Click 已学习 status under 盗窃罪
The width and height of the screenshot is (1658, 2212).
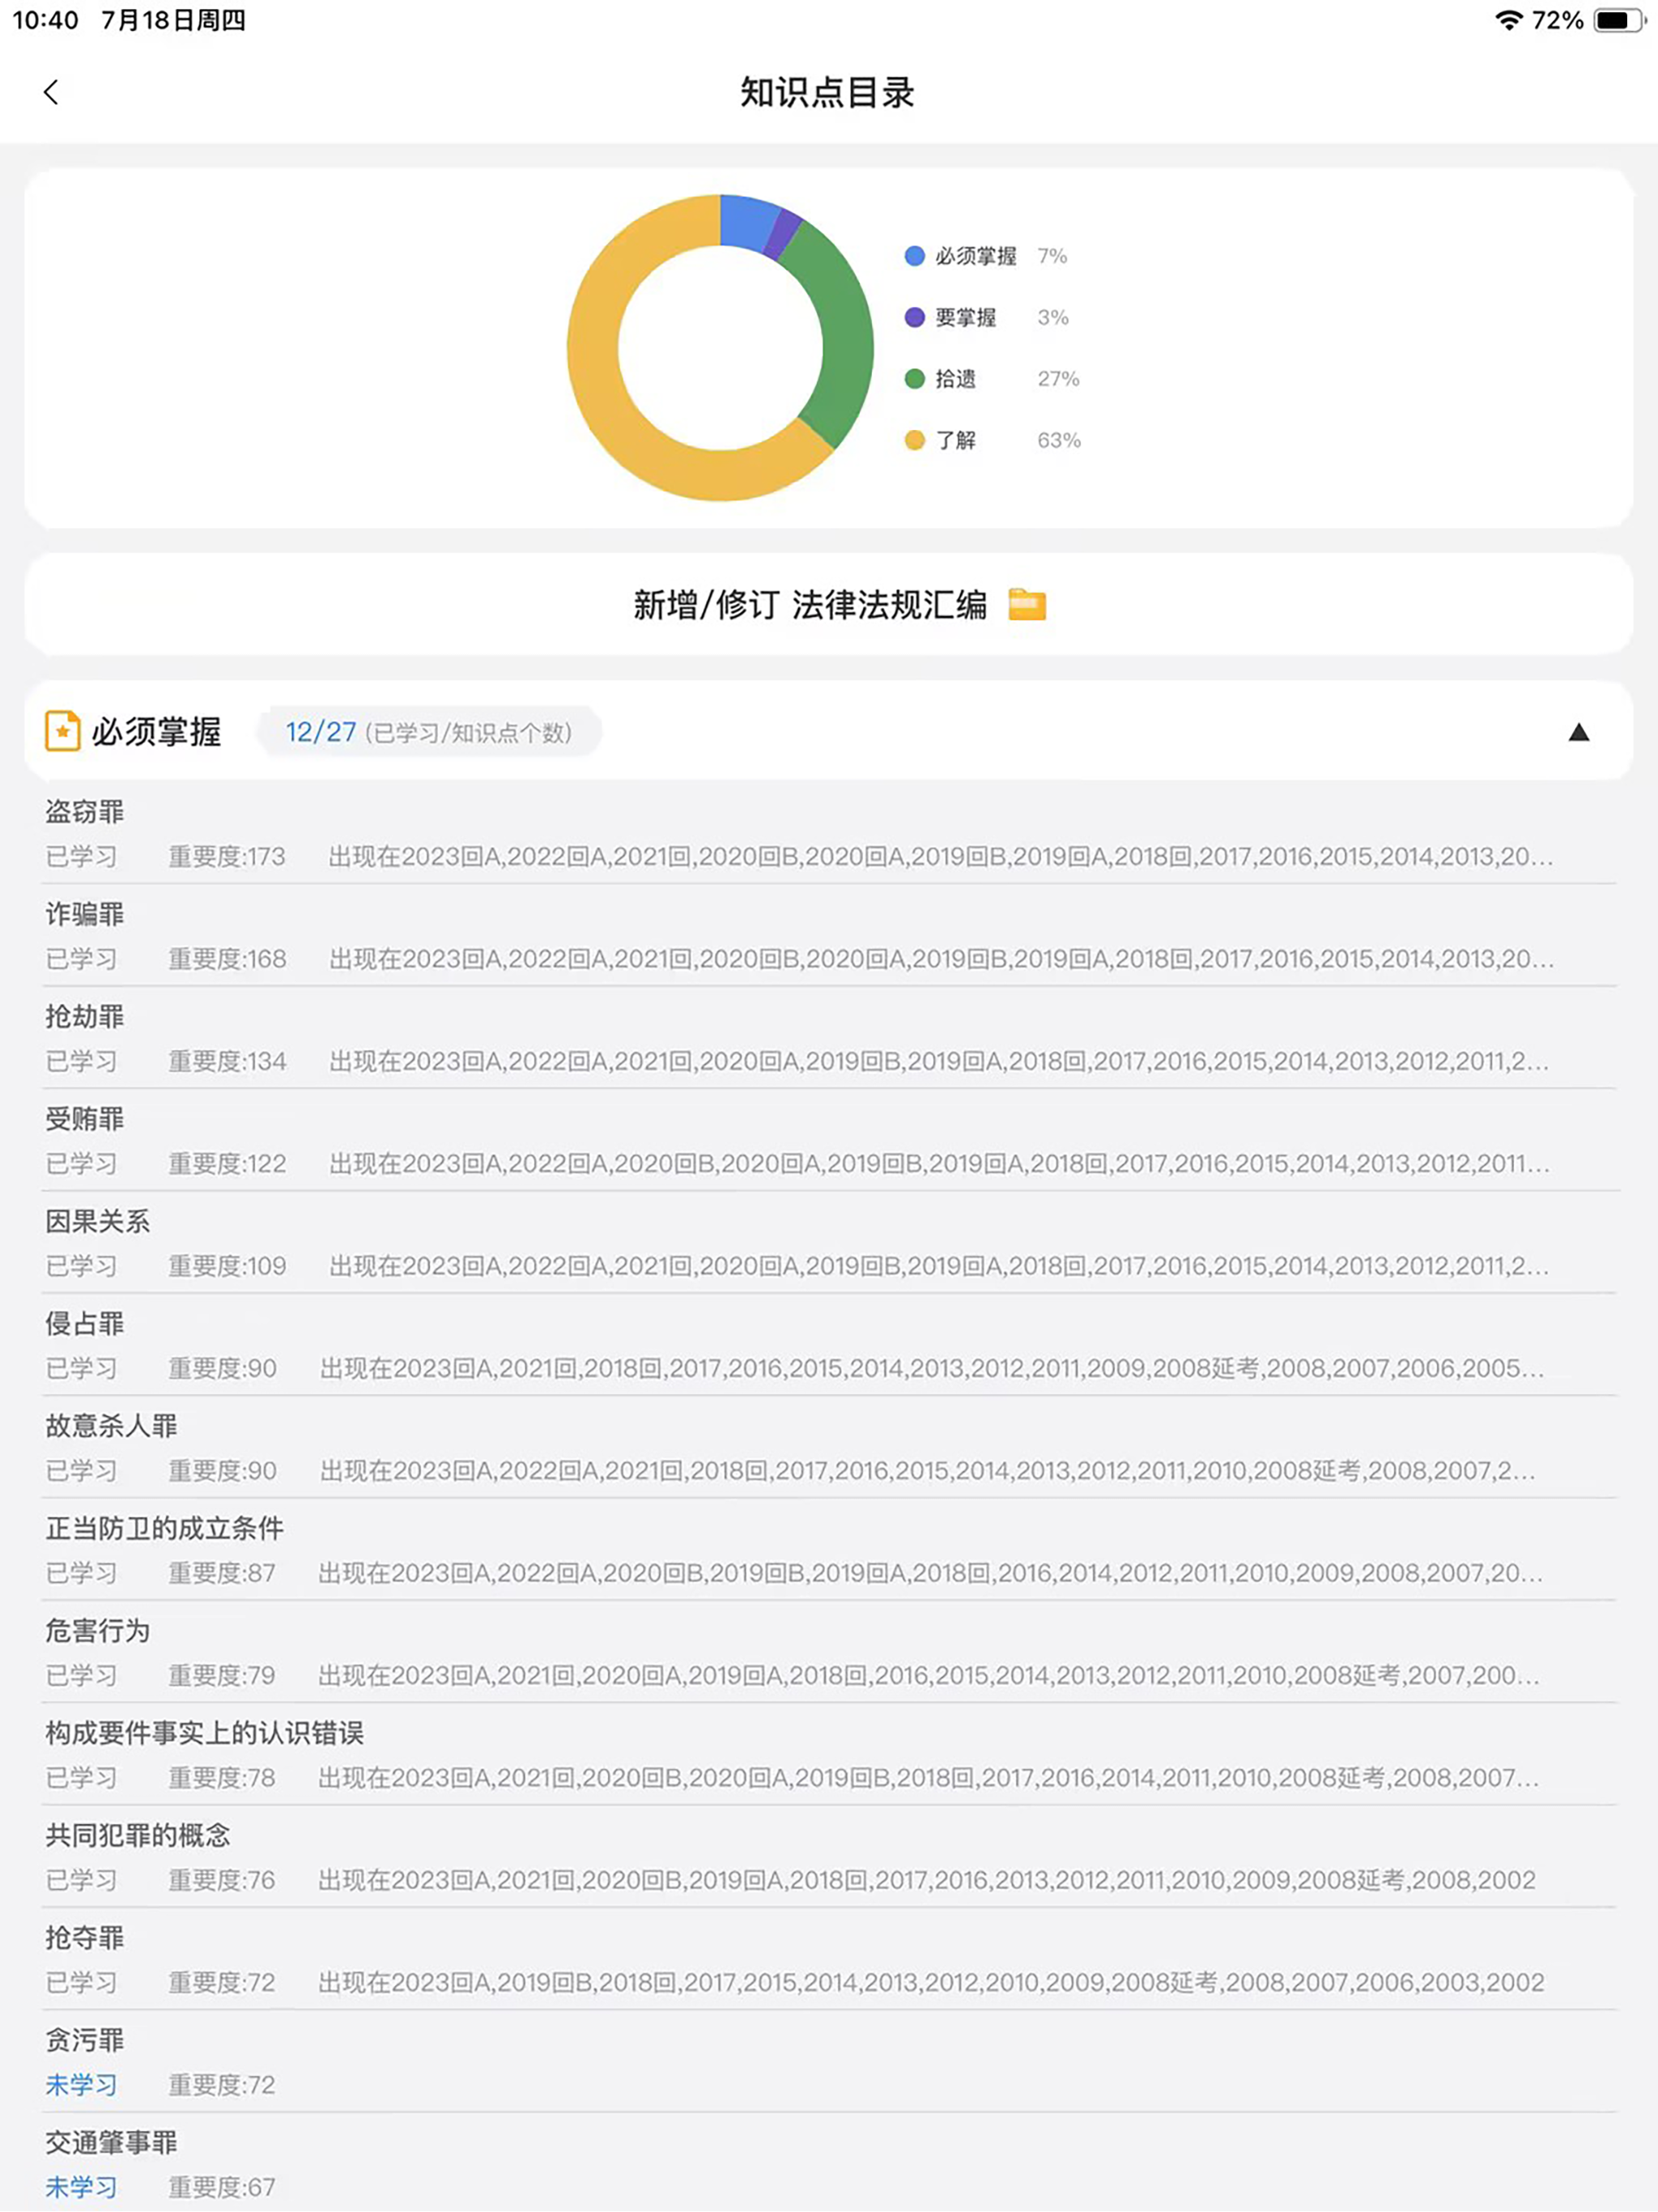[81, 857]
